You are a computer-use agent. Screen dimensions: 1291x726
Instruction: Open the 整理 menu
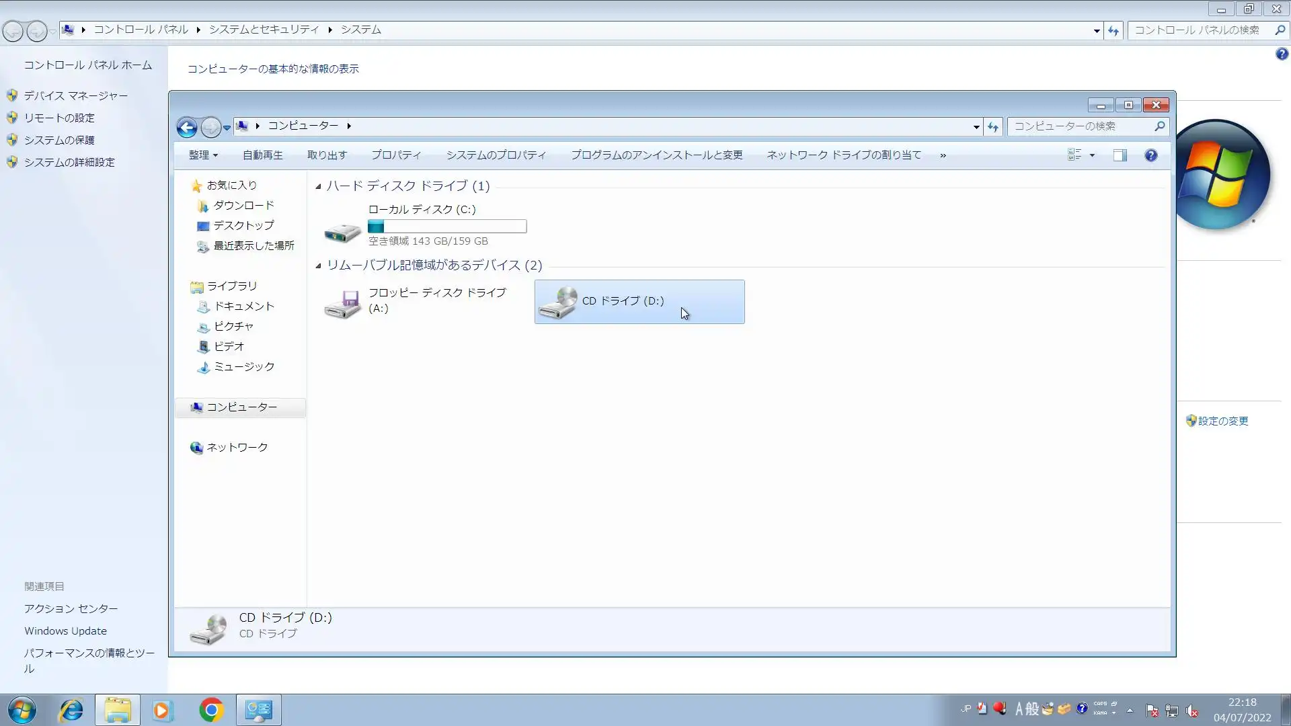(203, 155)
